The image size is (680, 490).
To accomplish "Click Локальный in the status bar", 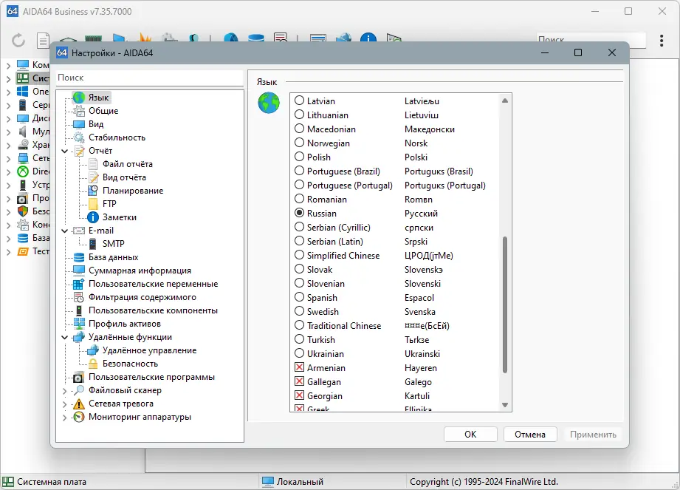I will pyautogui.click(x=300, y=482).
